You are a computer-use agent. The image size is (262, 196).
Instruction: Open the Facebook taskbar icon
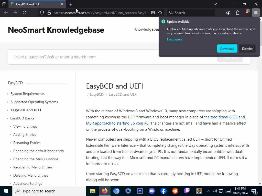pyautogui.click(x=163, y=191)
